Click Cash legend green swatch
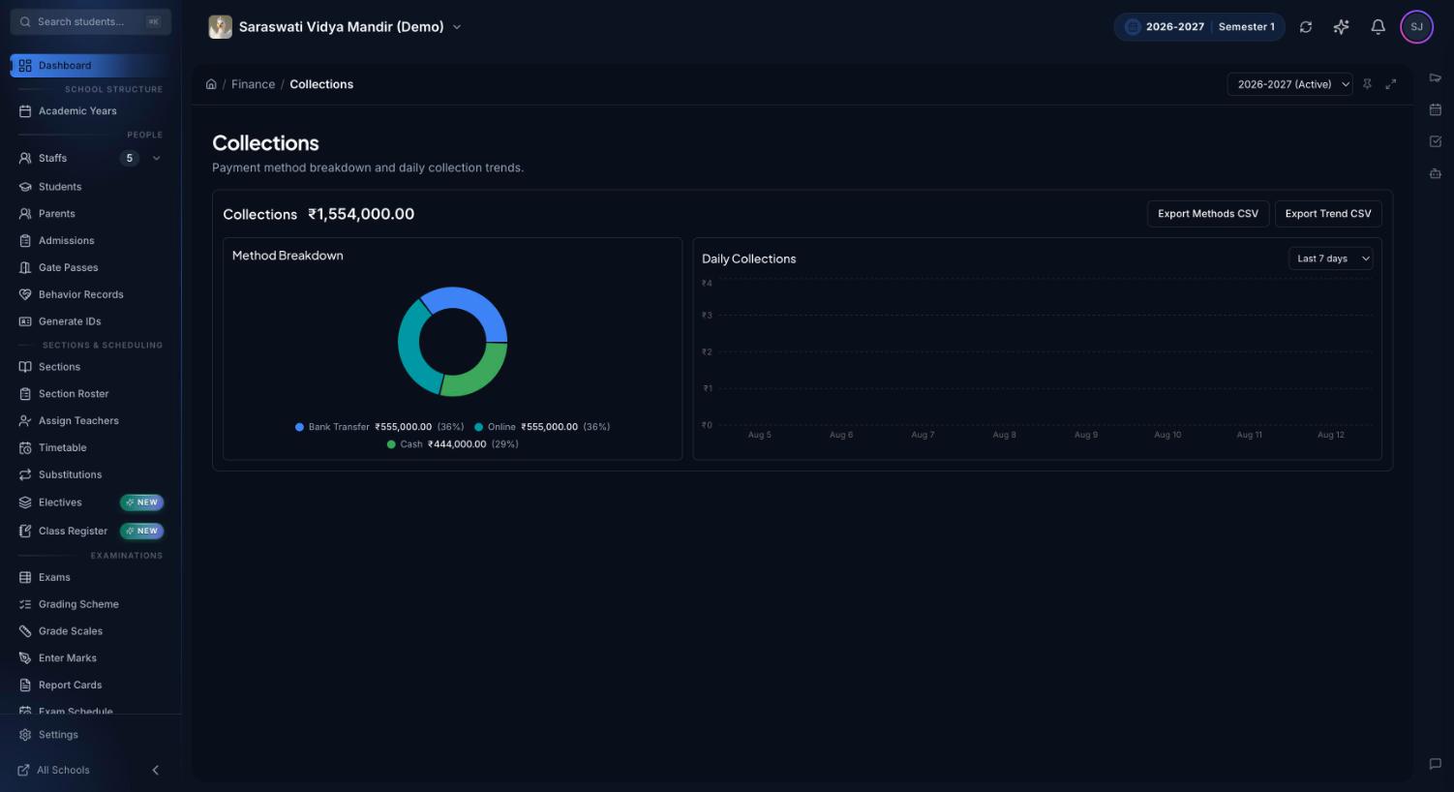 point(391,444)
